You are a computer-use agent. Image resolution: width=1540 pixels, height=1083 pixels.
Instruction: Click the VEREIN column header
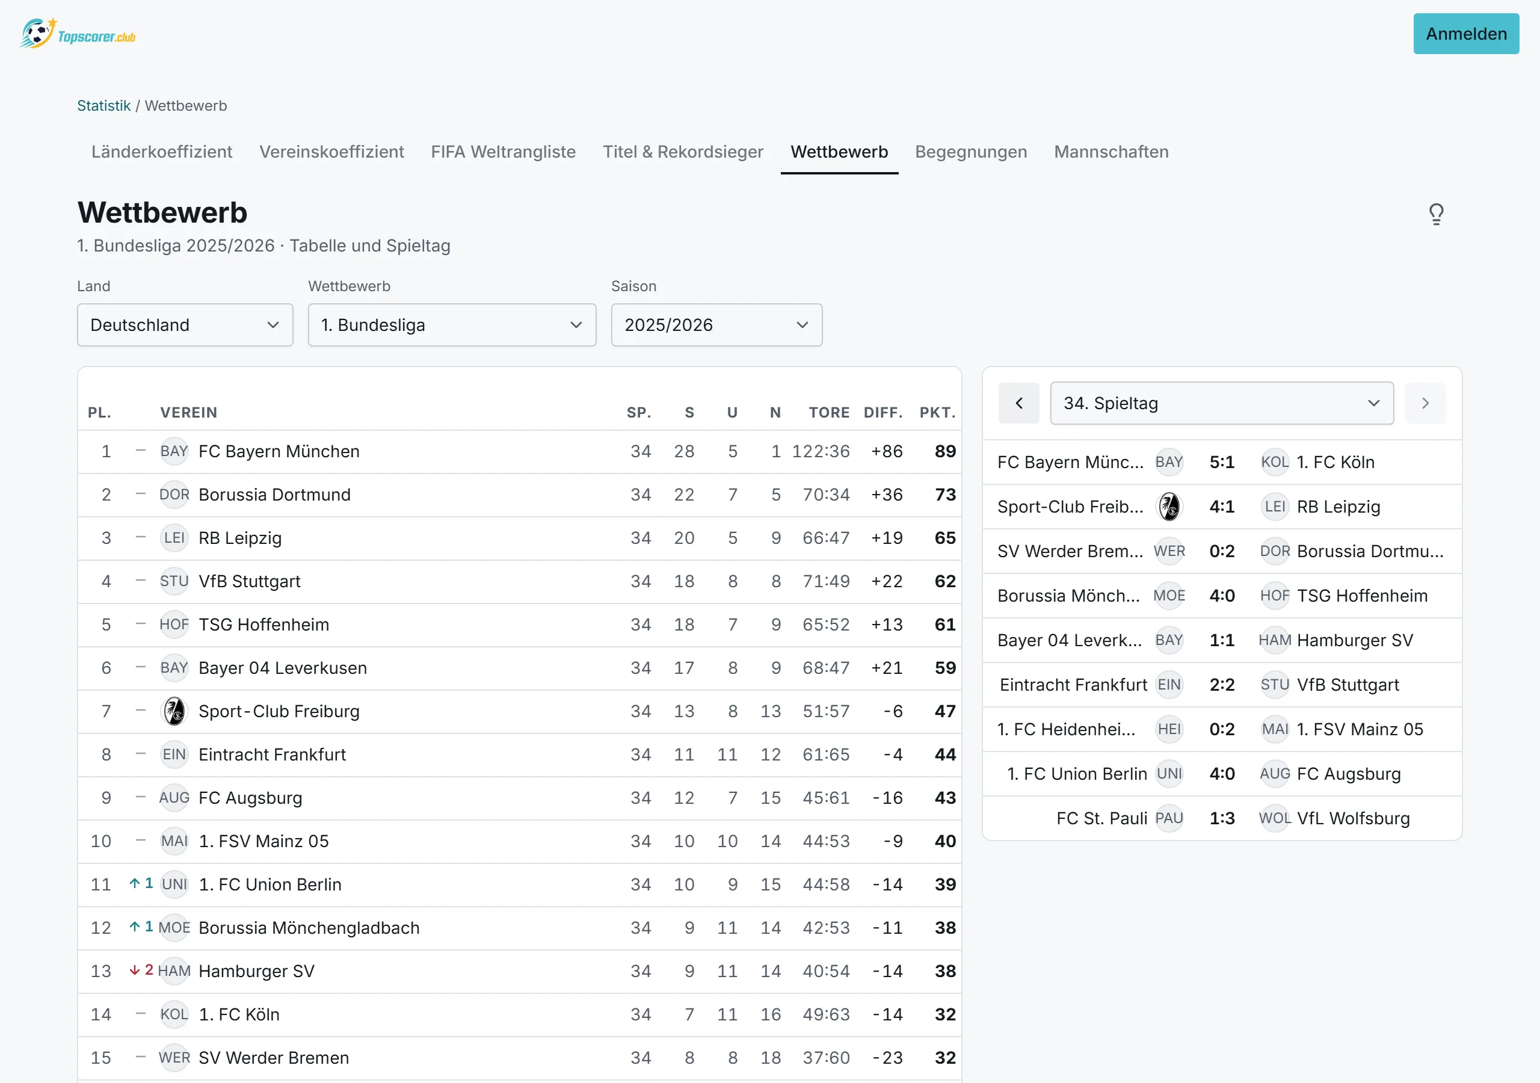pyautogui.click(x=188, y=413)
